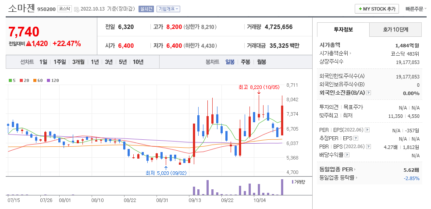Image resolution: width=431 pixels, height=209 pixels.
Task: Select the 주봉 weekly candle chart
Action: (x=246, y=62)
